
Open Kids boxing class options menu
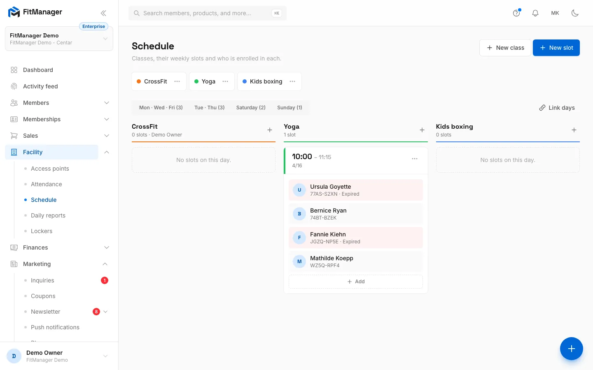tap(292, 81)
